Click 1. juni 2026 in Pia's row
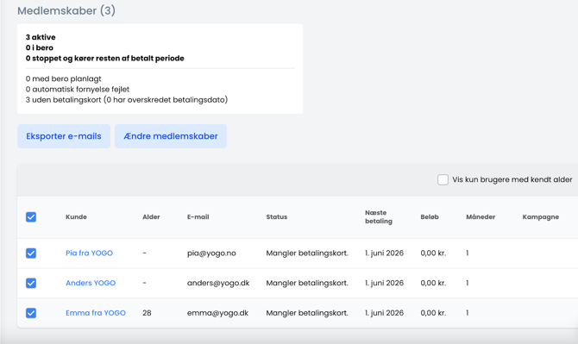 pos(384,253)
